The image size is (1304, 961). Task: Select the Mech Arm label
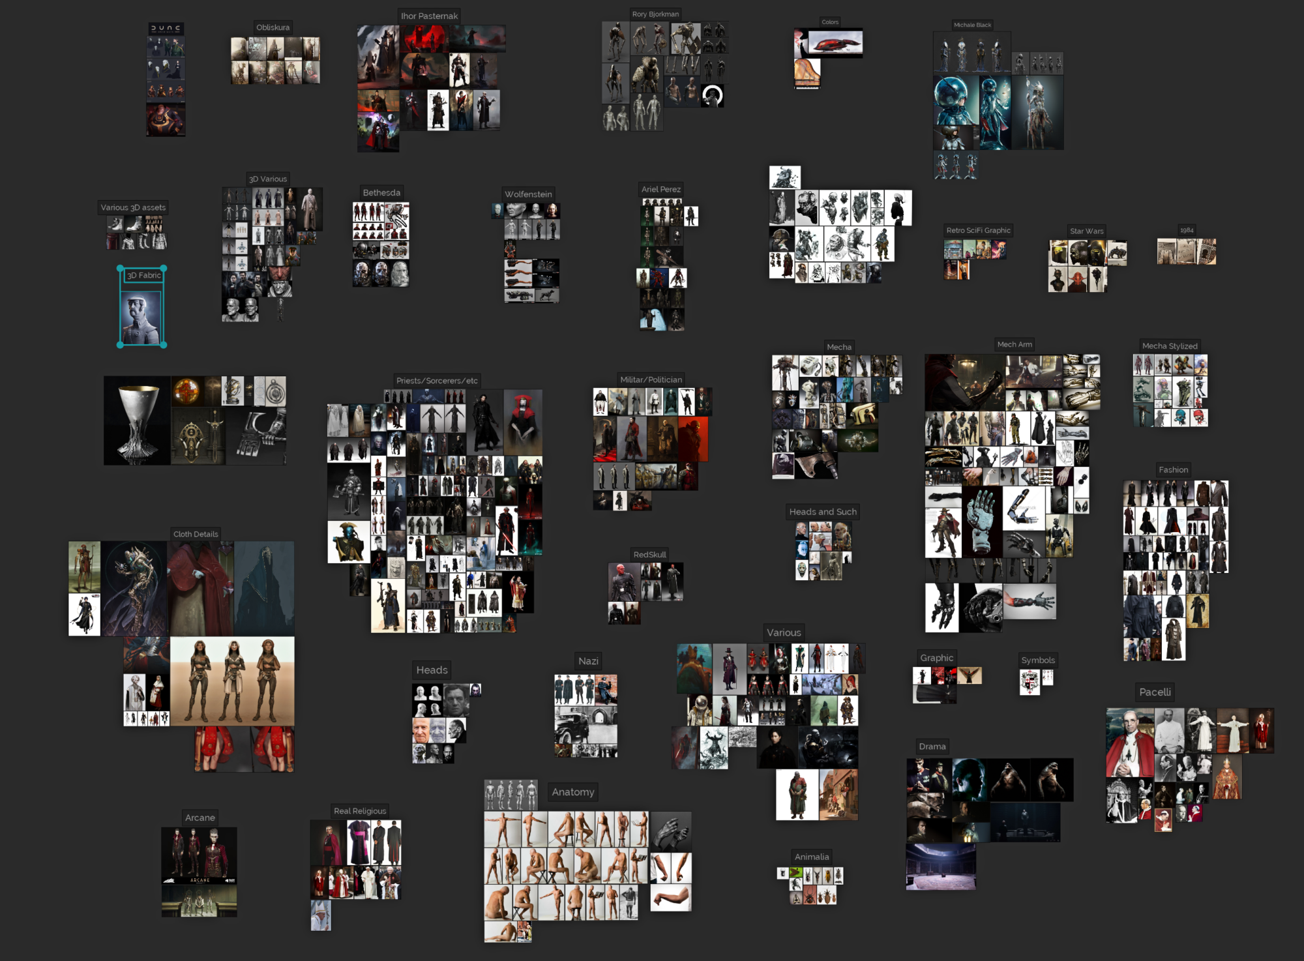point(1015,344)
